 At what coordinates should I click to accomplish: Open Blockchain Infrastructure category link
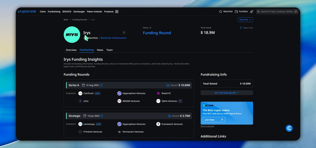(113, 38)
